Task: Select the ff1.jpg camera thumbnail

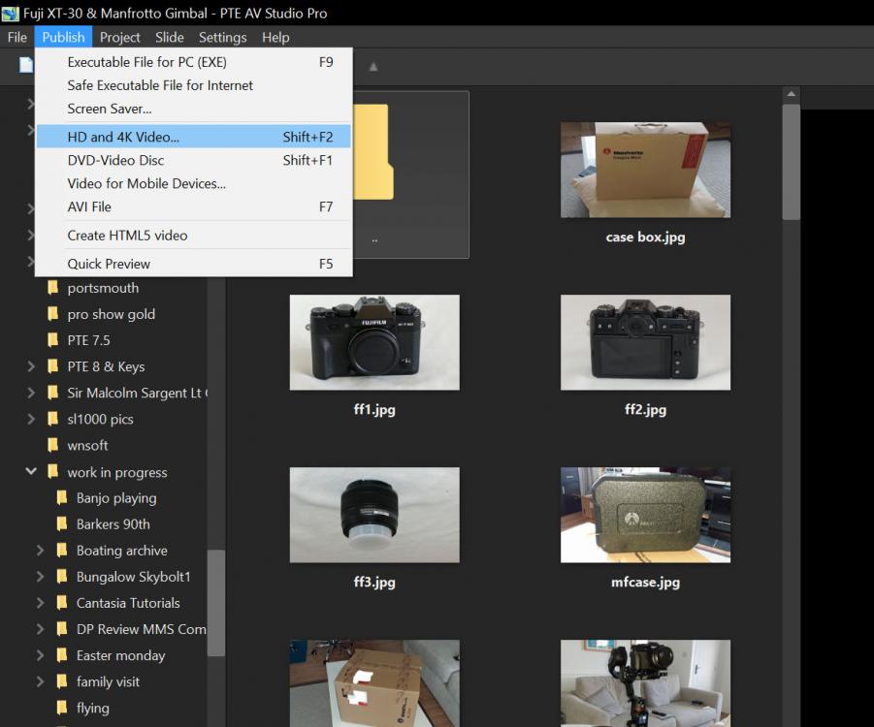Action: pos(374,342)
